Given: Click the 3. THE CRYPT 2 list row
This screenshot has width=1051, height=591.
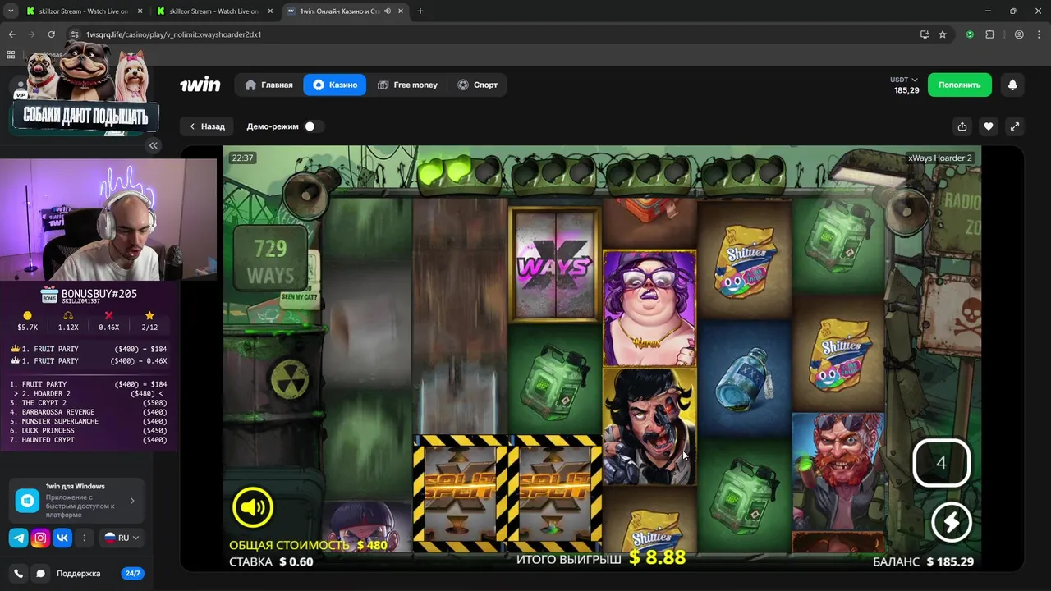Looking at the screenshot, I should pyautogui.click(x=89, y=403).
